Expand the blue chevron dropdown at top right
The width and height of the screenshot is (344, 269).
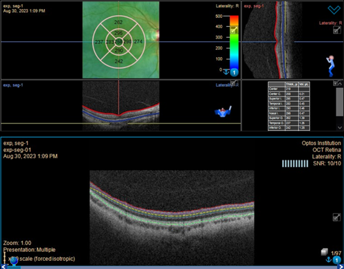pos(334,10)
